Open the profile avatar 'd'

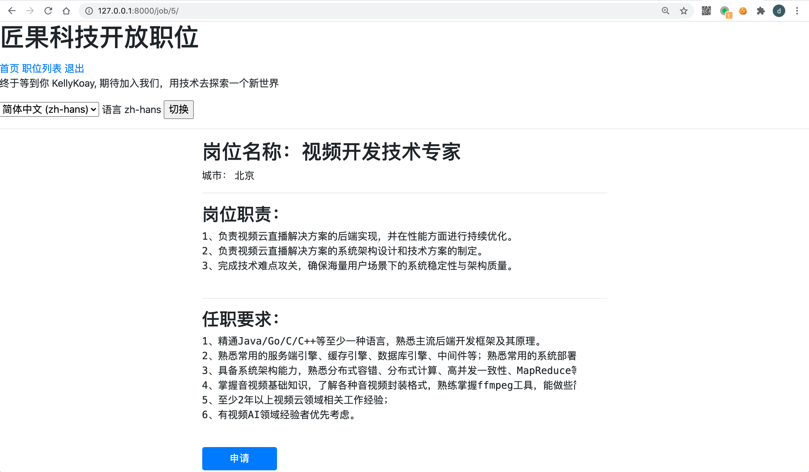tap(779, 11)
